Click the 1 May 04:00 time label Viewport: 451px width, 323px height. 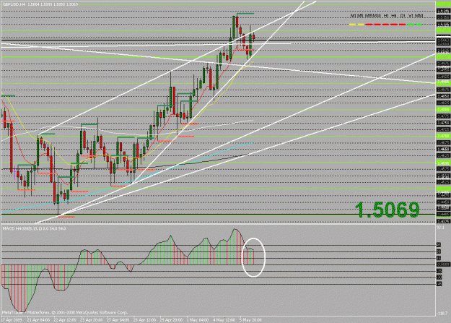[x=197, y=320]
